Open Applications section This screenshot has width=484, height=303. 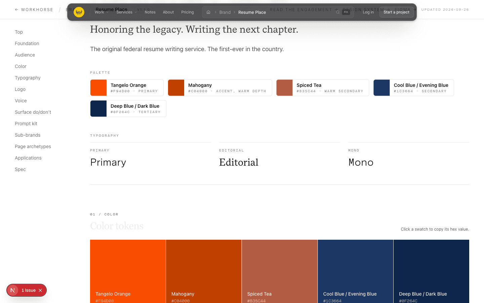[x=28, y=158]
